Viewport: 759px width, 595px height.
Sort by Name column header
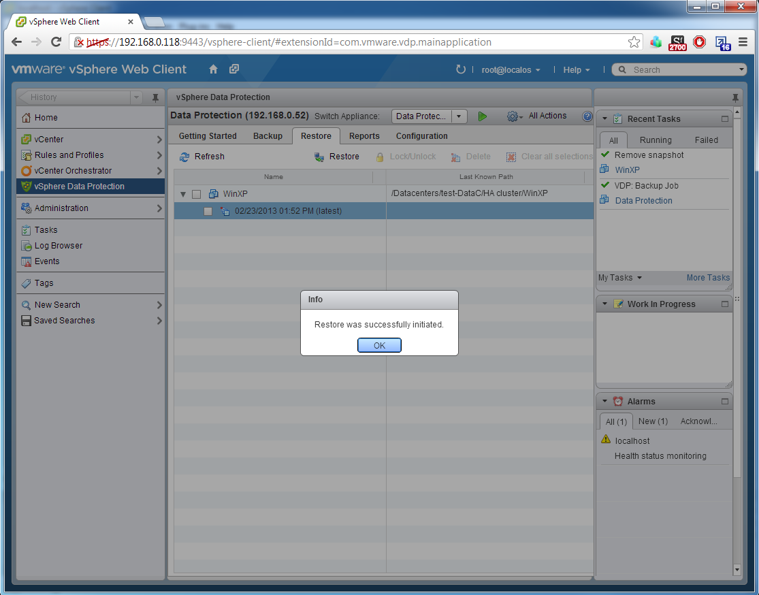(274, 177)
